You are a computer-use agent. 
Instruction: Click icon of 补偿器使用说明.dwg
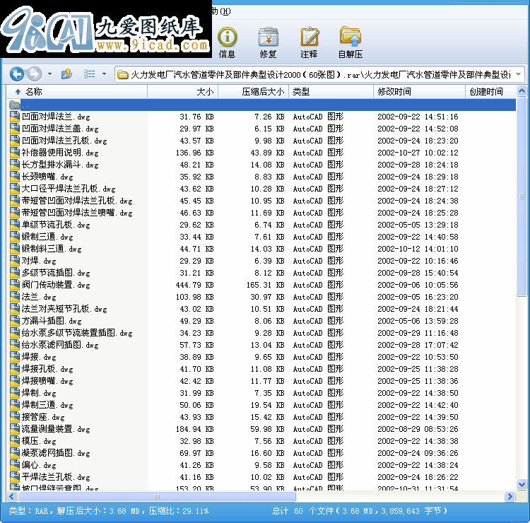(15, 153)
